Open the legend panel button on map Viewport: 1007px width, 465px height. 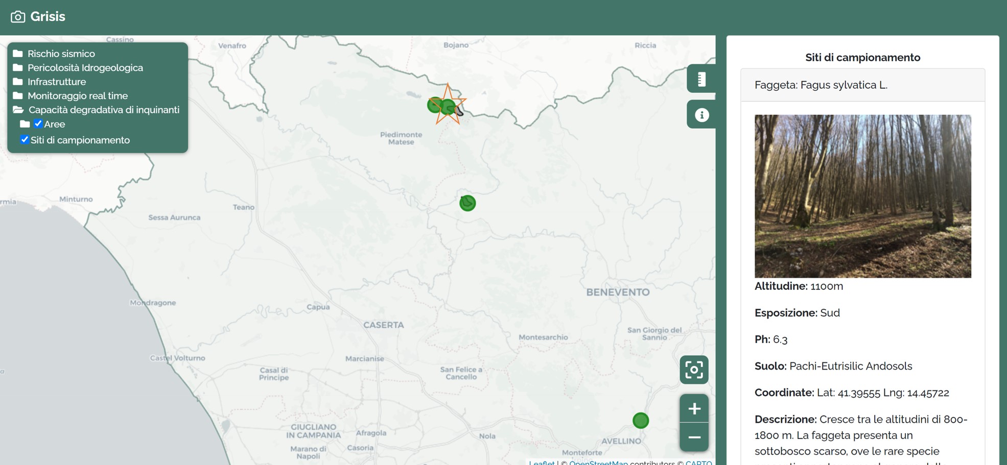pos(701,79)
